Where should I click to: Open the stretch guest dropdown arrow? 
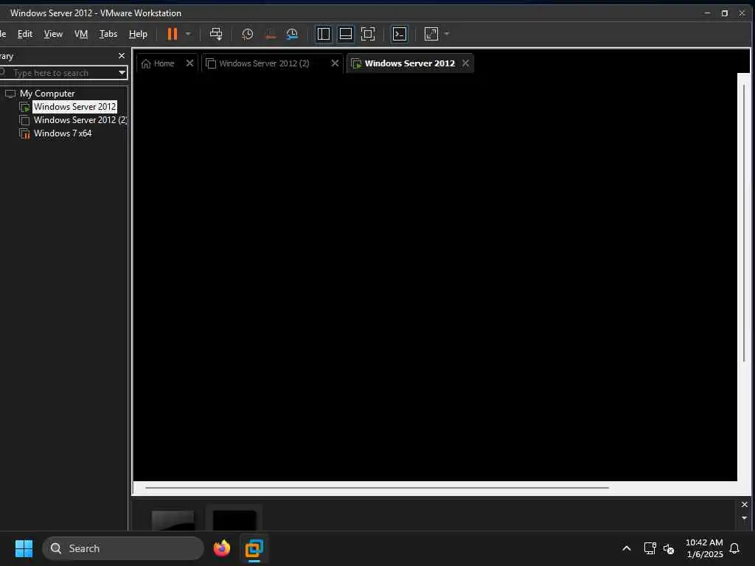tap(447, 34)
